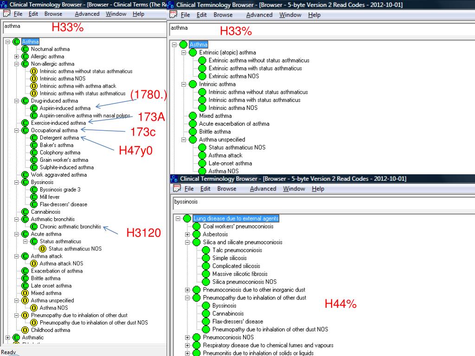Click the asthma search field in the top-right window
The height and width of the screenshot is (356, 475).
pos(322,30)
